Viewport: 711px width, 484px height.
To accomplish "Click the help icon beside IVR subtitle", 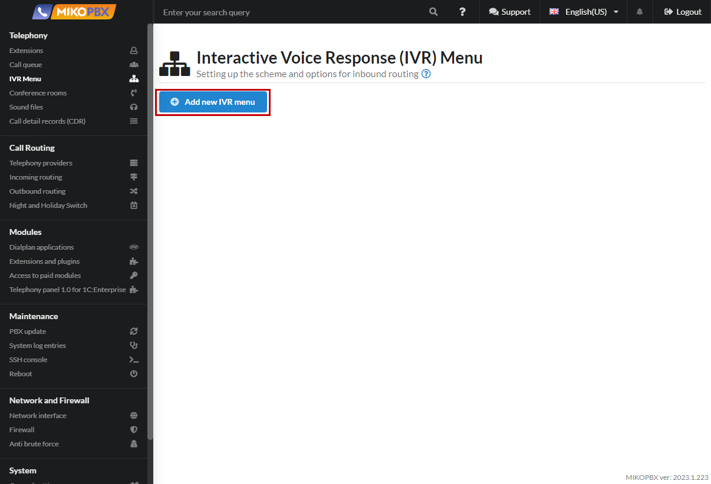I will click(x=426, y=74).
